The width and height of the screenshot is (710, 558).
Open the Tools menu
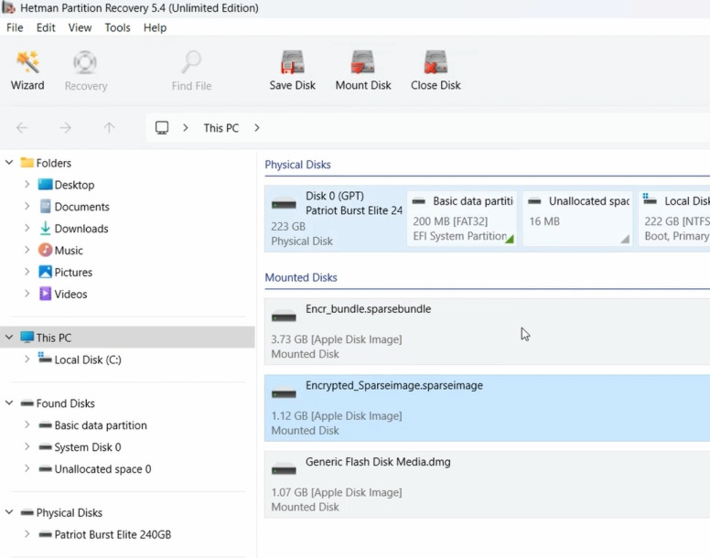point(117,27)
